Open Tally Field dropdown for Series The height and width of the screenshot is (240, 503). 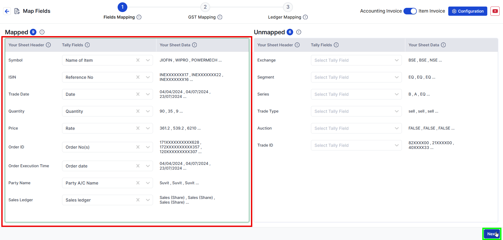pyautogui.click(x=356, y=94)
